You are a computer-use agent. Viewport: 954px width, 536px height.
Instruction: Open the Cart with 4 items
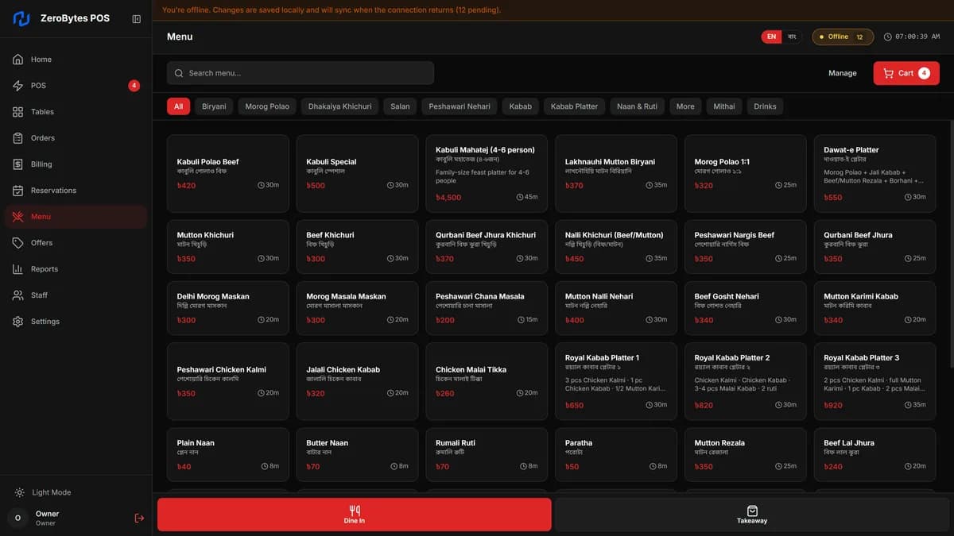[x=906, y=73]
